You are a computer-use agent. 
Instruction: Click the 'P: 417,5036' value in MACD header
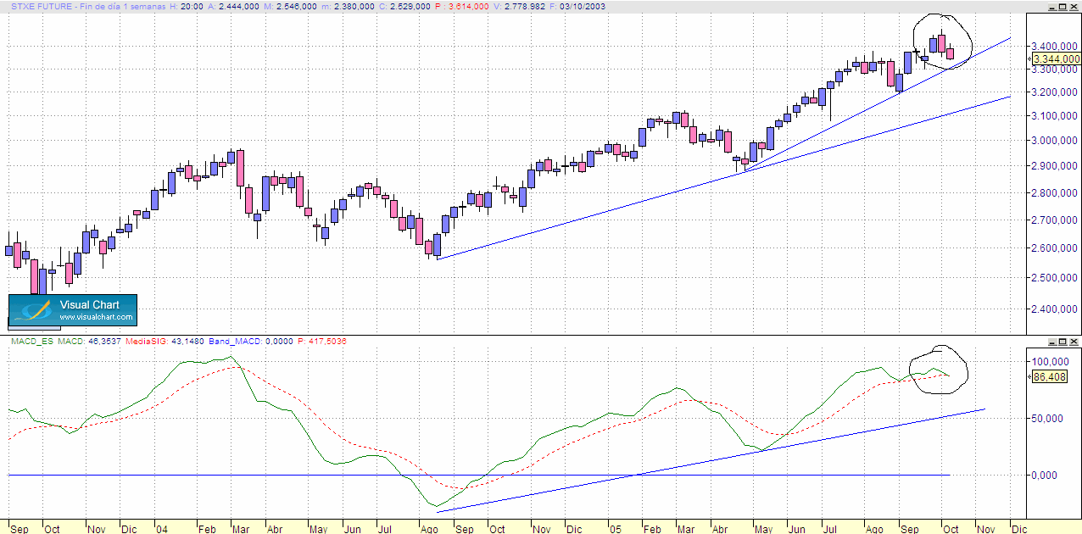322,341
